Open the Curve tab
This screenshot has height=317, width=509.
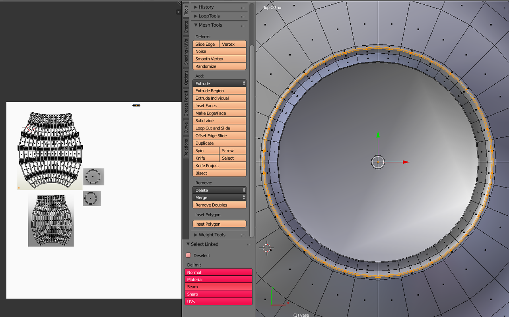(x=186, y=128)
